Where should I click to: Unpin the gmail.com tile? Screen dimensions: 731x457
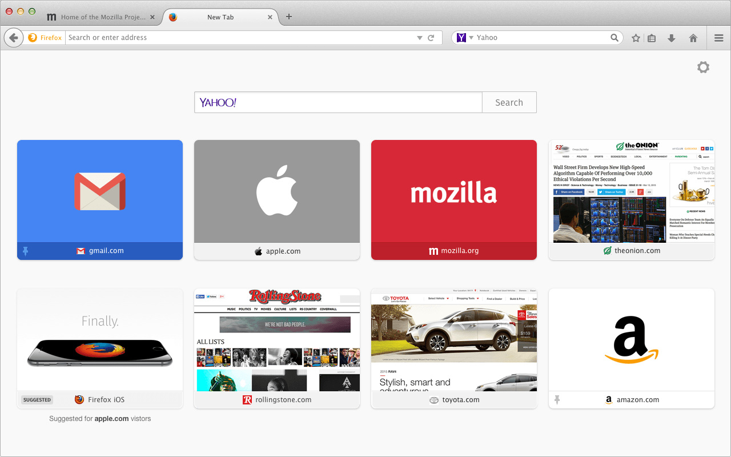26,251
